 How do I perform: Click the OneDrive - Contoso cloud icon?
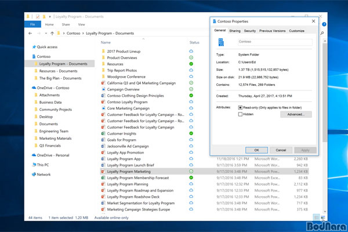(34, 88)
